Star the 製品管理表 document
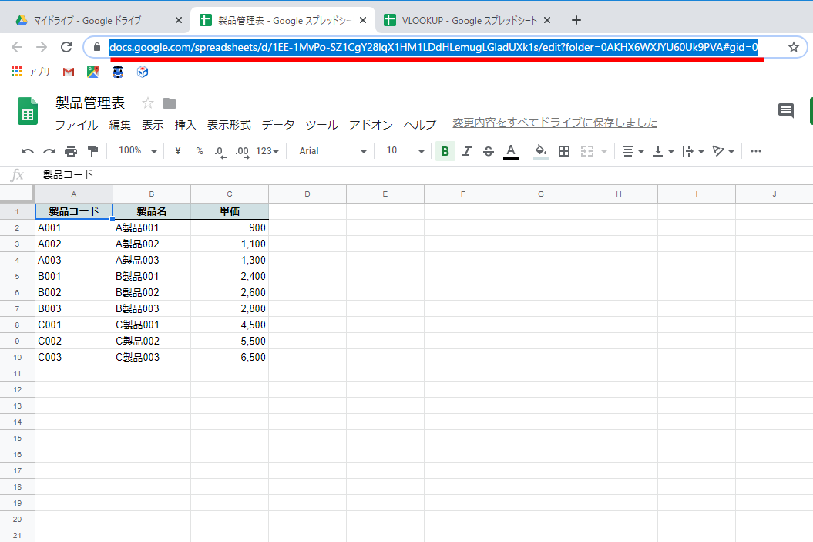 pos(148,103)
